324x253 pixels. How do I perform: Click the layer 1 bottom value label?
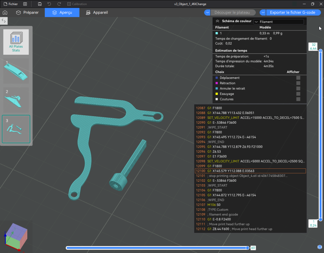(x=313, y=224)
